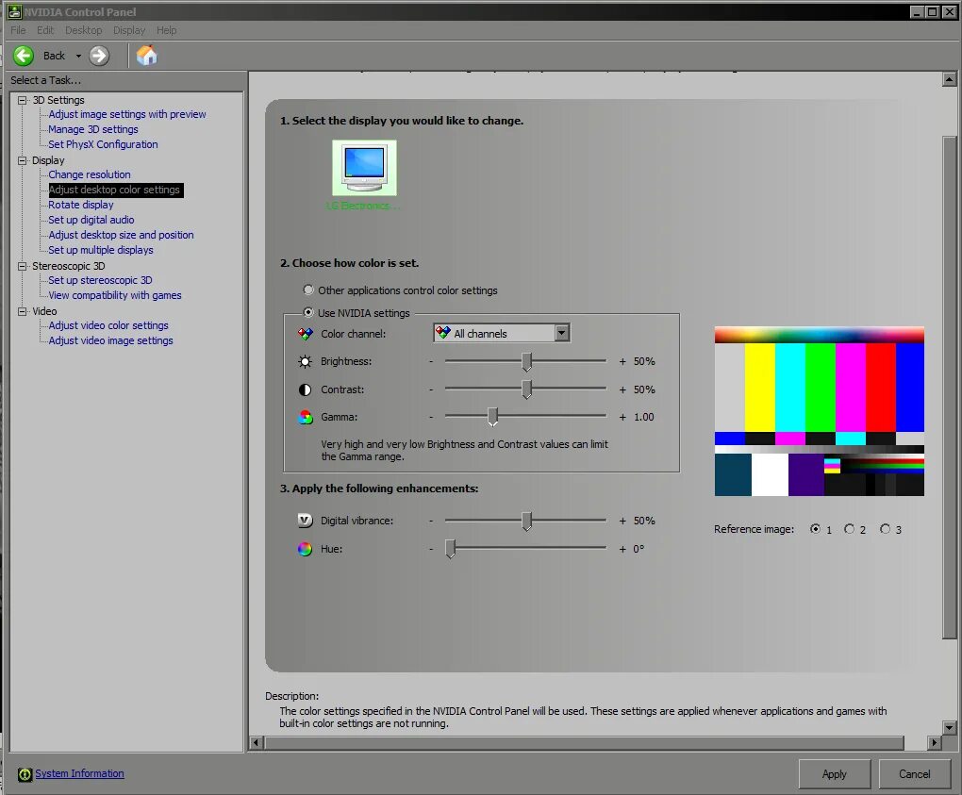This screenshot has width=962, height=795.
Task: Click the Gamma slider handle
Action: [x=492, y=417]
